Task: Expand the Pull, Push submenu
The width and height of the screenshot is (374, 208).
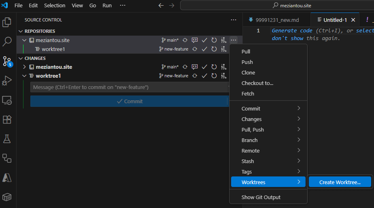Action: (x=268, y=129)
